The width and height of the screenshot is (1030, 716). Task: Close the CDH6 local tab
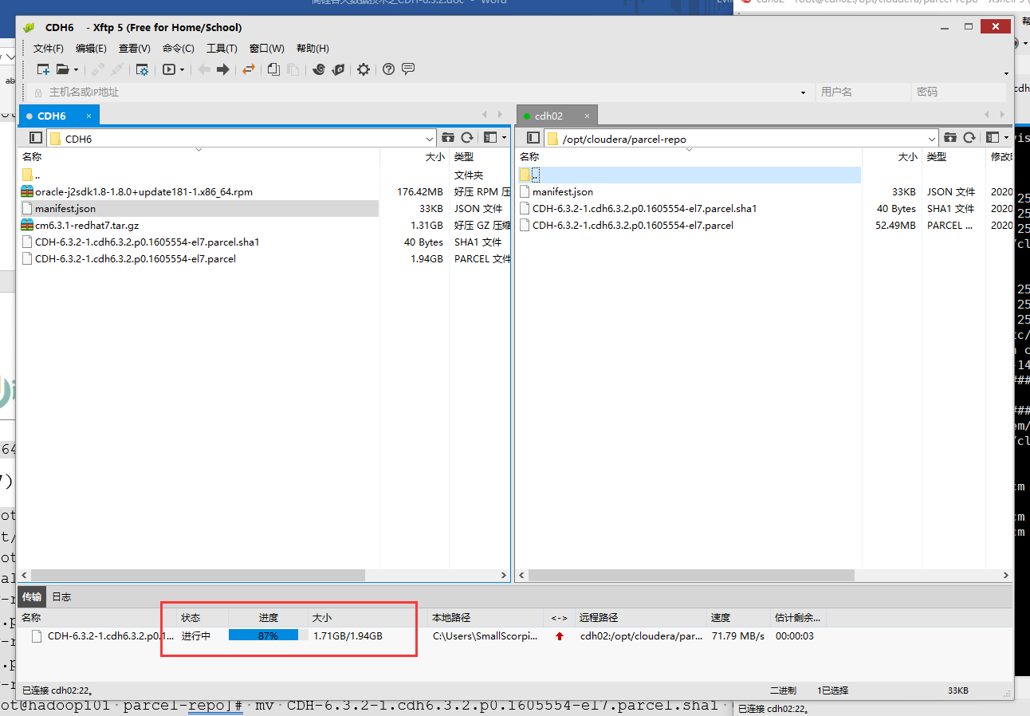tap(88, 116)
